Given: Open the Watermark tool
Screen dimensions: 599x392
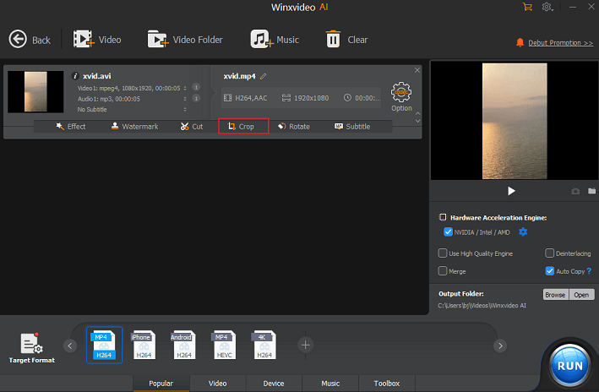Looking at the screenshot, I should tap(134, 127).
